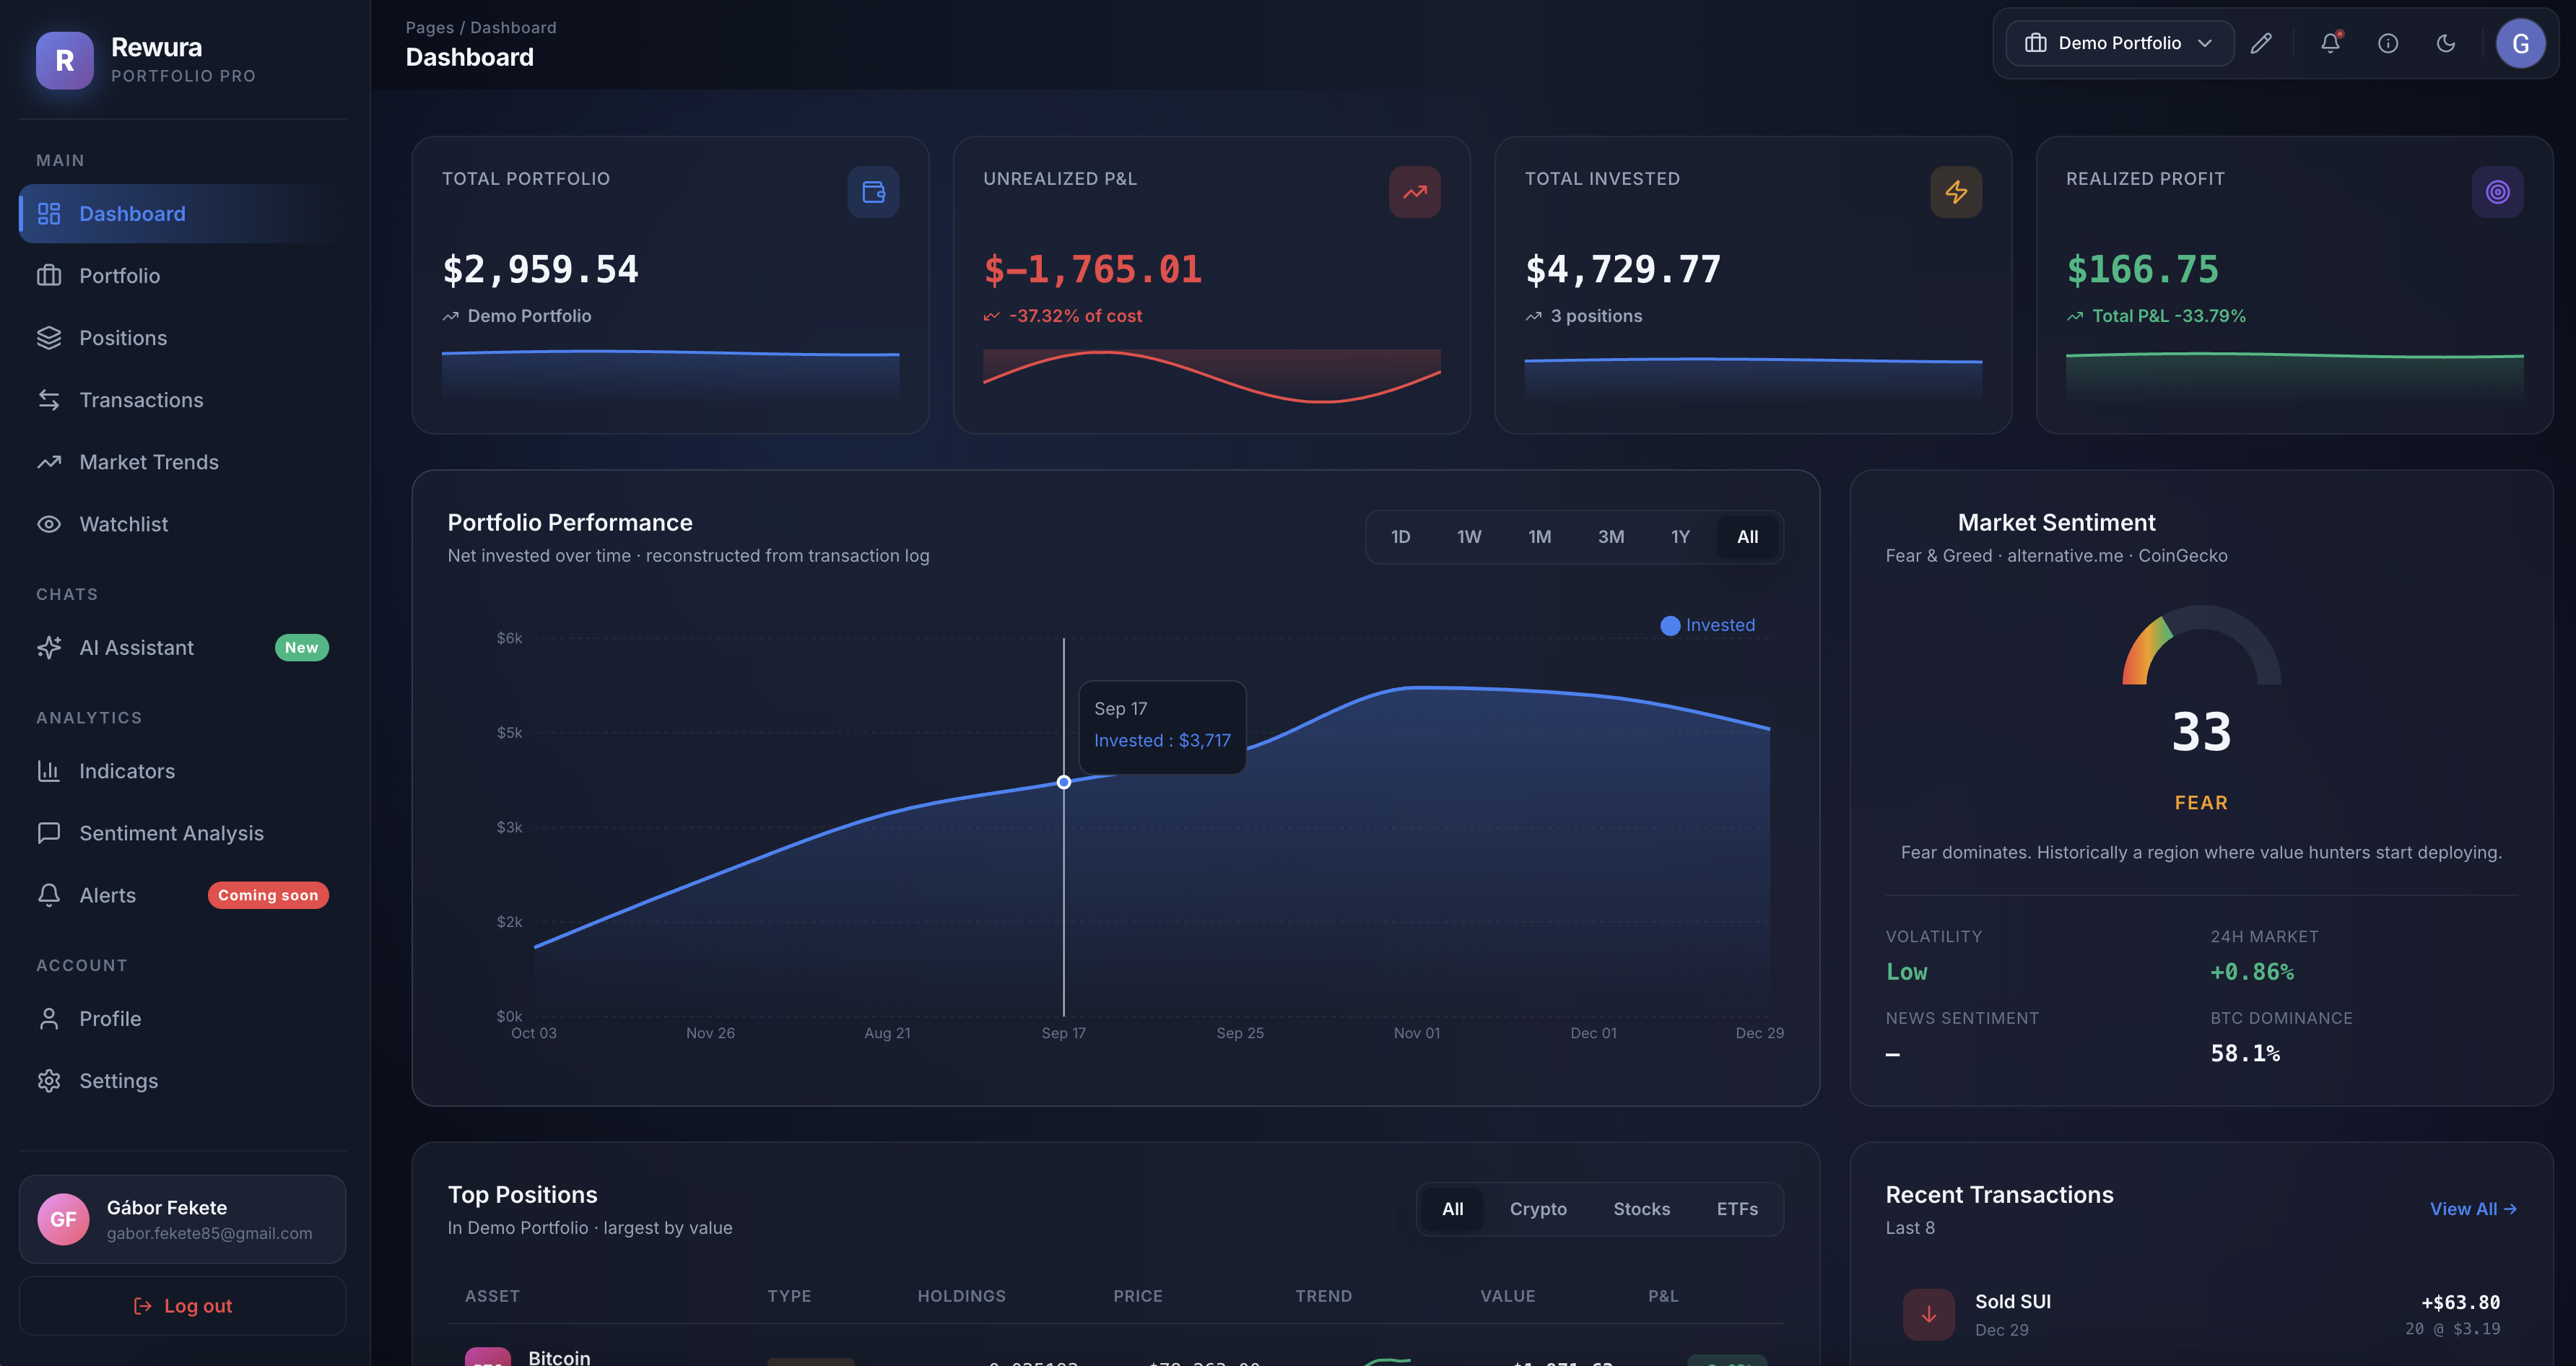Open Market Trends page label
2576x1366 pixels.
pyautogui.click(x=149, y=462)
